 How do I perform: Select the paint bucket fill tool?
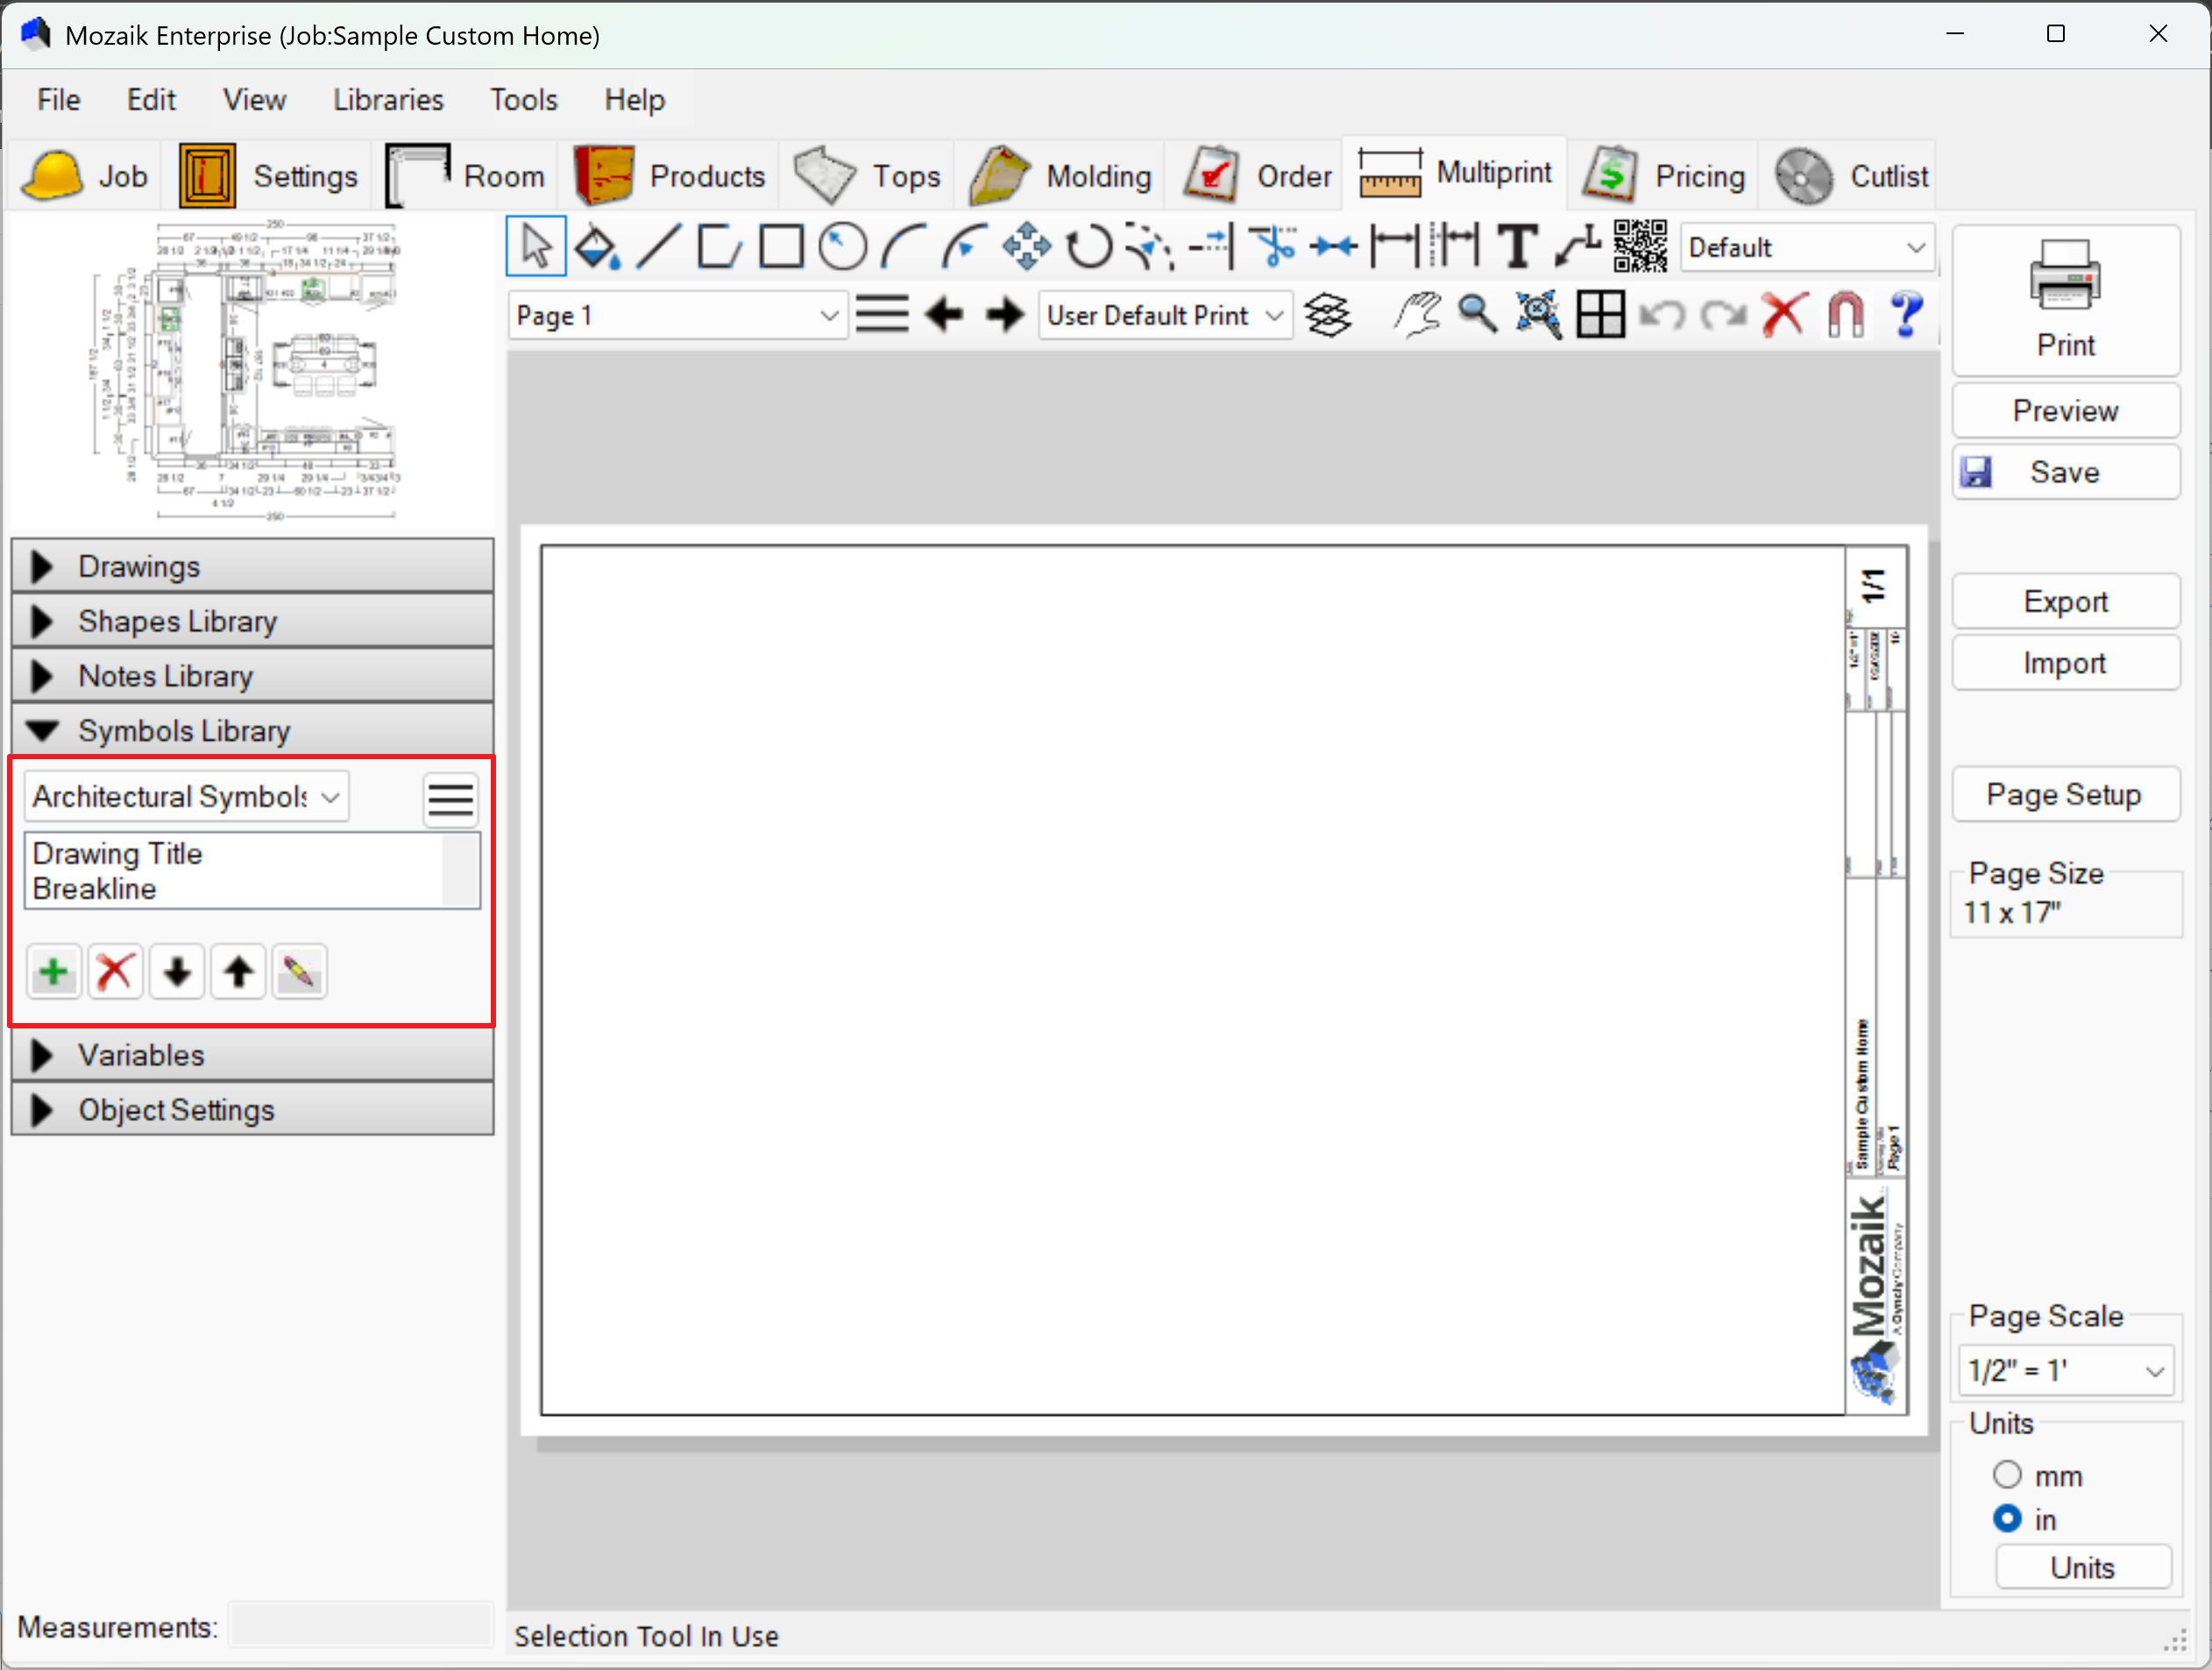(597, 247)
